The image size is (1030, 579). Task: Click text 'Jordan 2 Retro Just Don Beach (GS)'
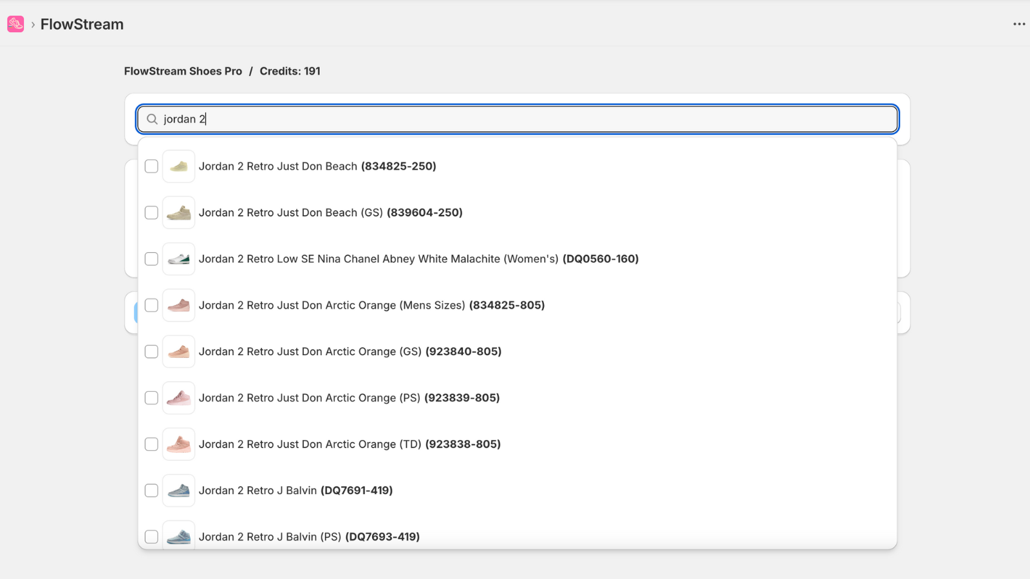(291, 212)
